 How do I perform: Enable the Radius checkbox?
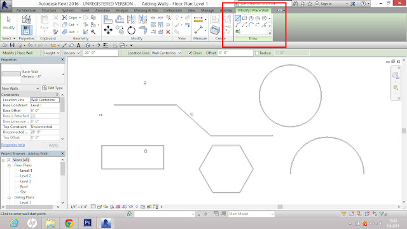[257, 53]
